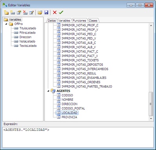Click the OfiPro folder icon
The image size is (156, 150).
(x=11, y=24)
